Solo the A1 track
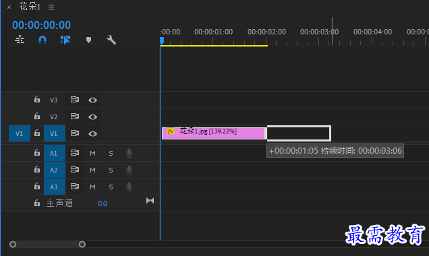The width and height of the screenshot is (429, 256). coord(111,154)
